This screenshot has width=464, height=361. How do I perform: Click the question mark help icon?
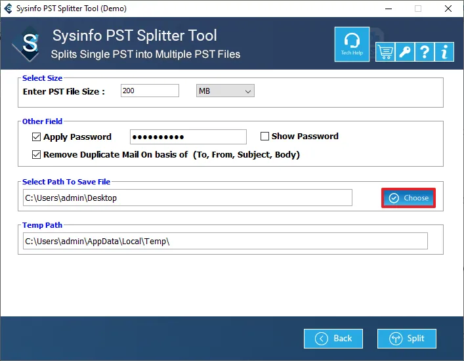pos(425,52)
